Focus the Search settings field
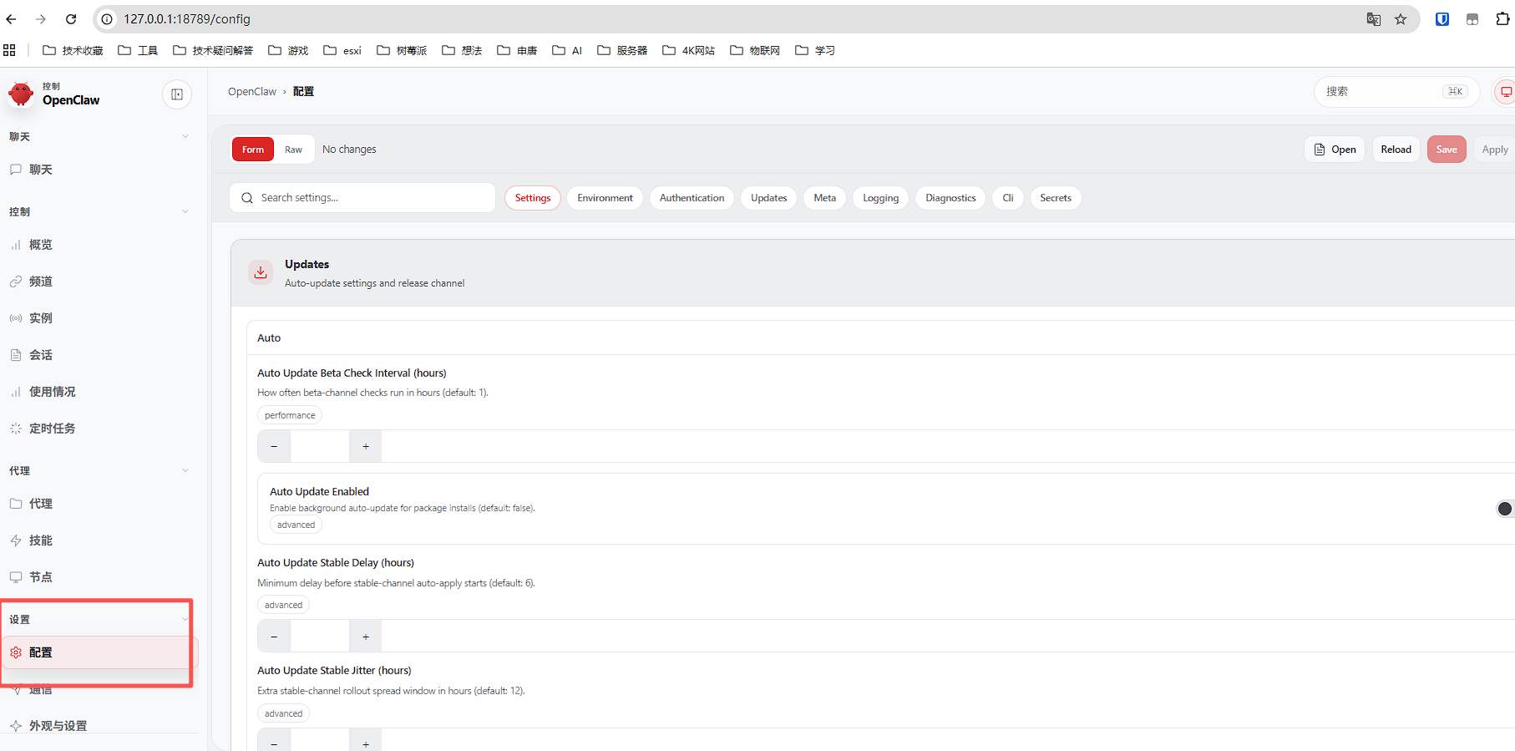The height and width of the screenshot is (751, 1515). click(362, 198)
